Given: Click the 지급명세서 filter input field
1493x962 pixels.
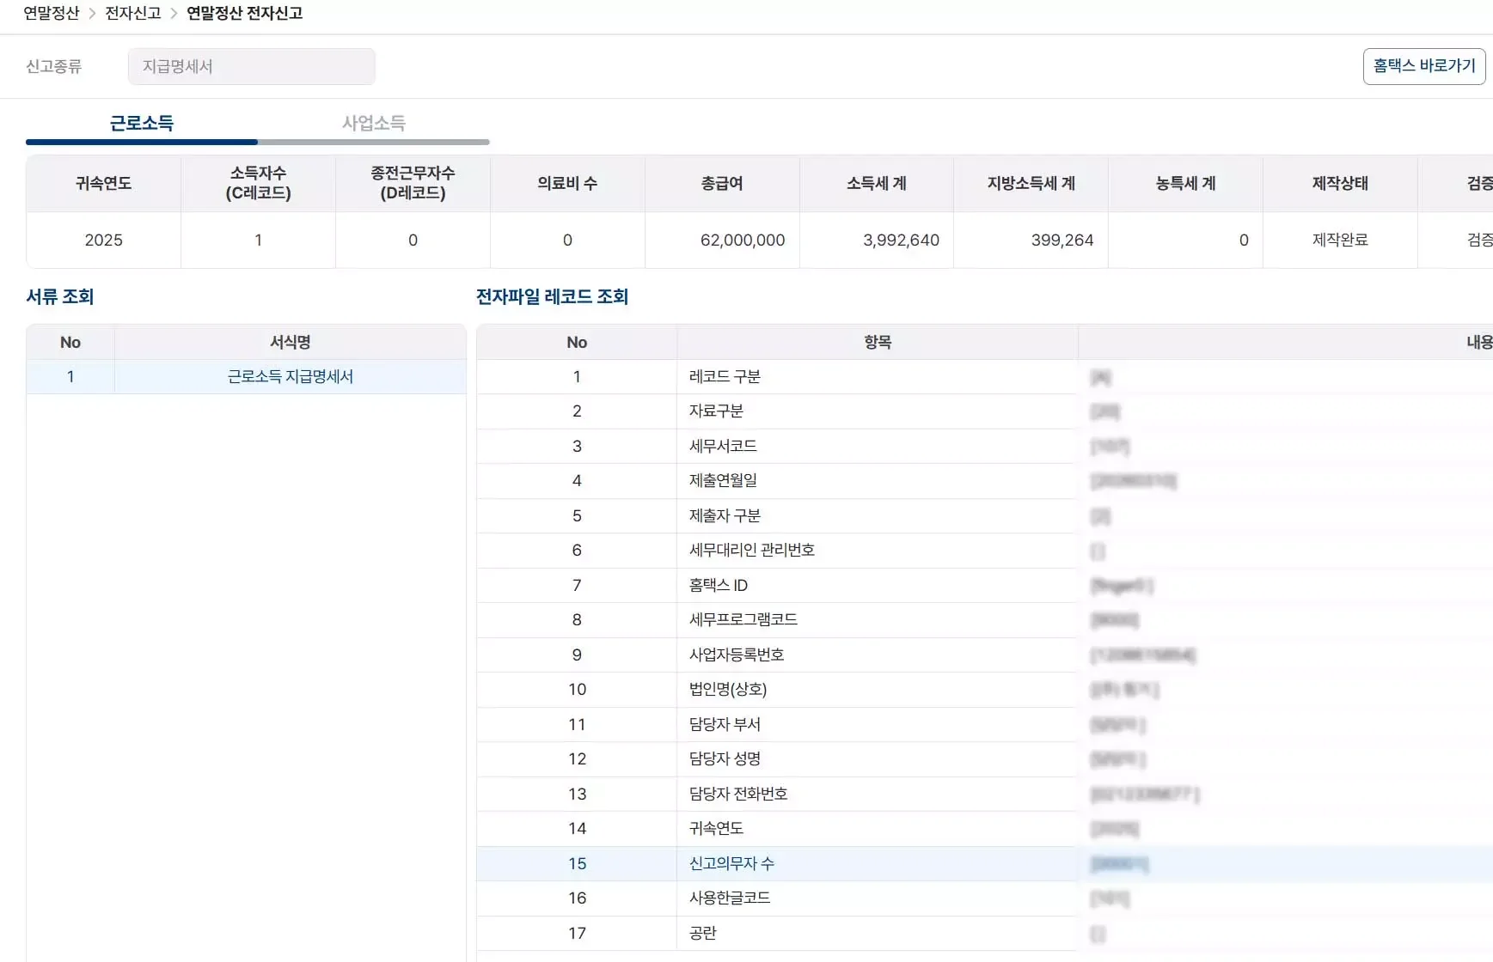Looking at the screenshot, I should click(x=251, y=66).
